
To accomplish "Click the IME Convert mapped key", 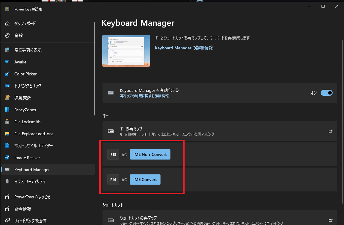I will coord(145,180).
